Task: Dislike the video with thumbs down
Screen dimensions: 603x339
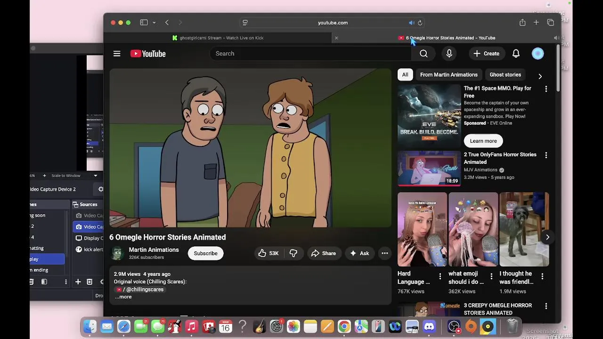Action: tap(293, 253)
